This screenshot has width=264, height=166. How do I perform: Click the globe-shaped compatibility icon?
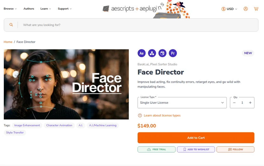[x=162, y=53]
